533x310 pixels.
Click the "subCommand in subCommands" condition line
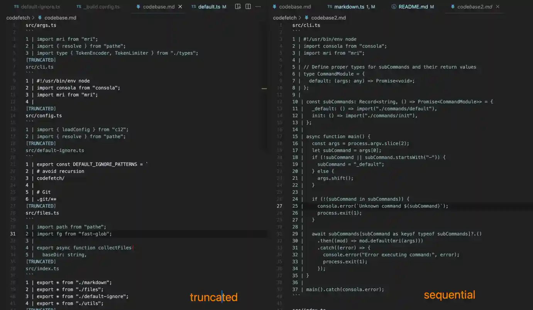click(351, 199)
